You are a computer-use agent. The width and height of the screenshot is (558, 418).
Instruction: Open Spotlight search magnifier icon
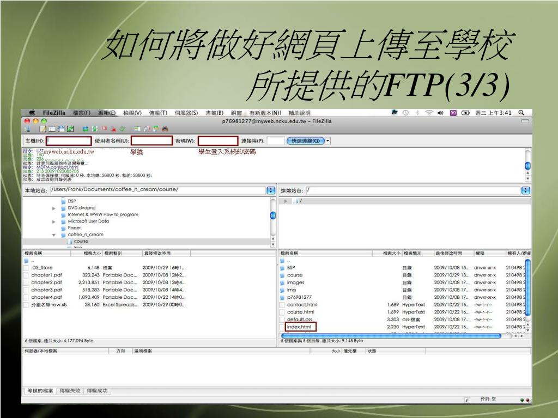pos(521,113)
